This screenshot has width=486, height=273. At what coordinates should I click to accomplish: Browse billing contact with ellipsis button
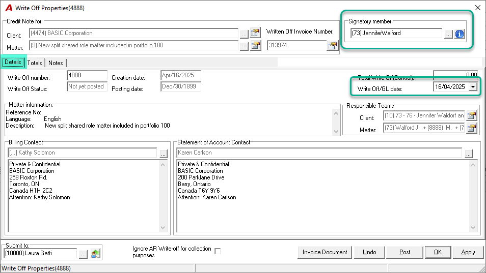(164, 154)
